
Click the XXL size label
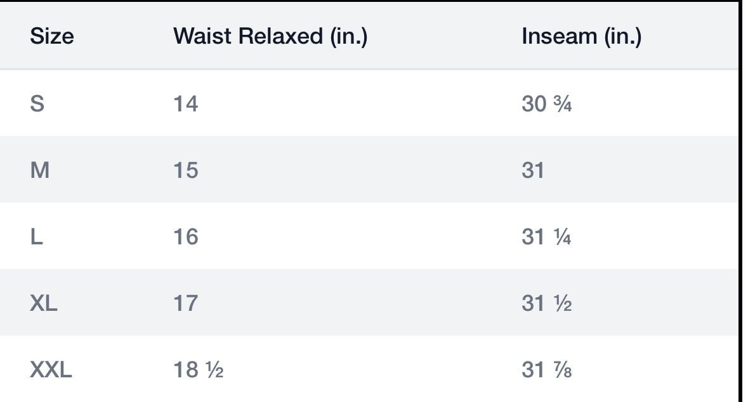coord(51,370)
